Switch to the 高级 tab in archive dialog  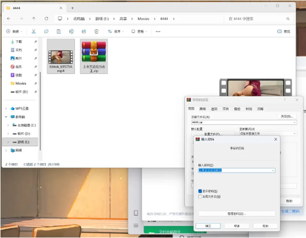coord(203,109)
